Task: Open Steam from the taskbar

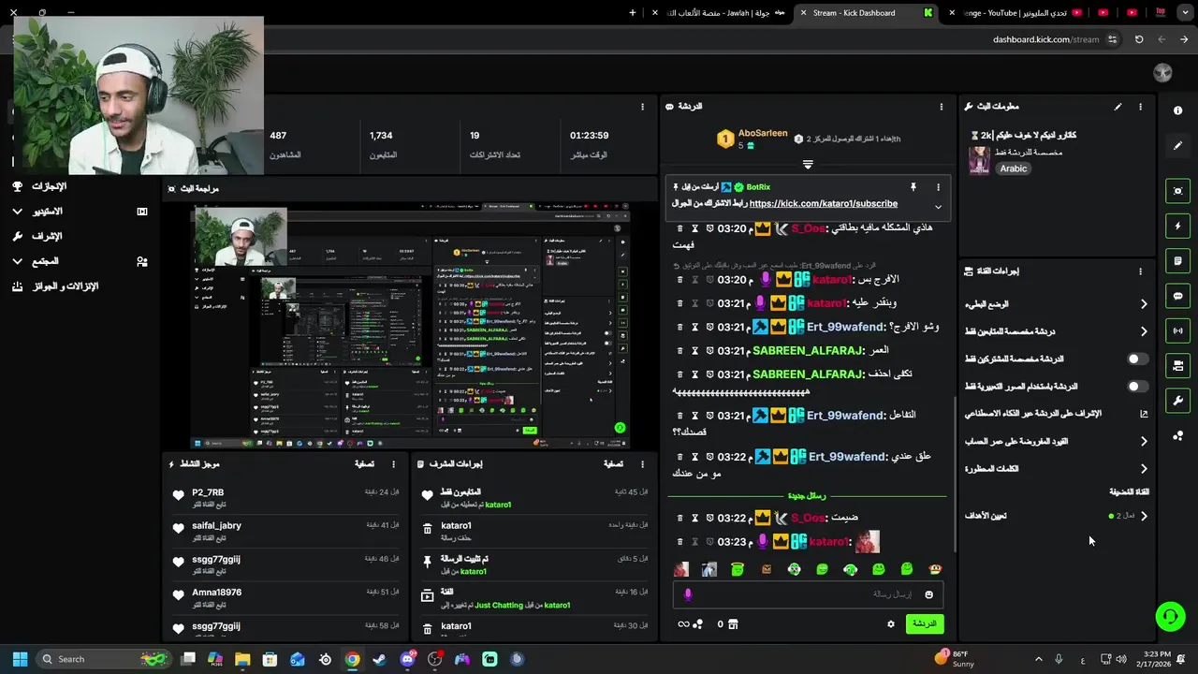Action: (379, 659)
